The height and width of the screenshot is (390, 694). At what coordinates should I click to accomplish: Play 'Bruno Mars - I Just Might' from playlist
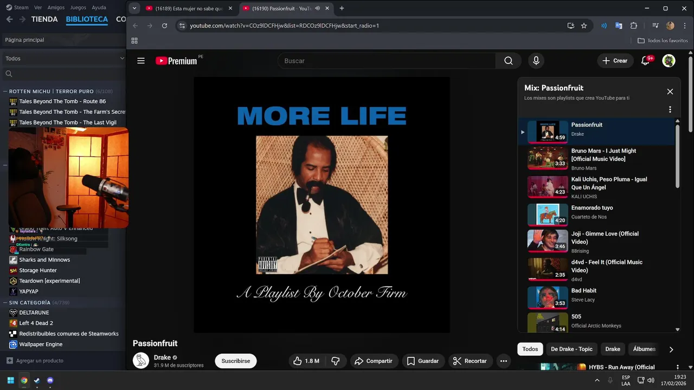pyautogui.click(x=596, y=159)
